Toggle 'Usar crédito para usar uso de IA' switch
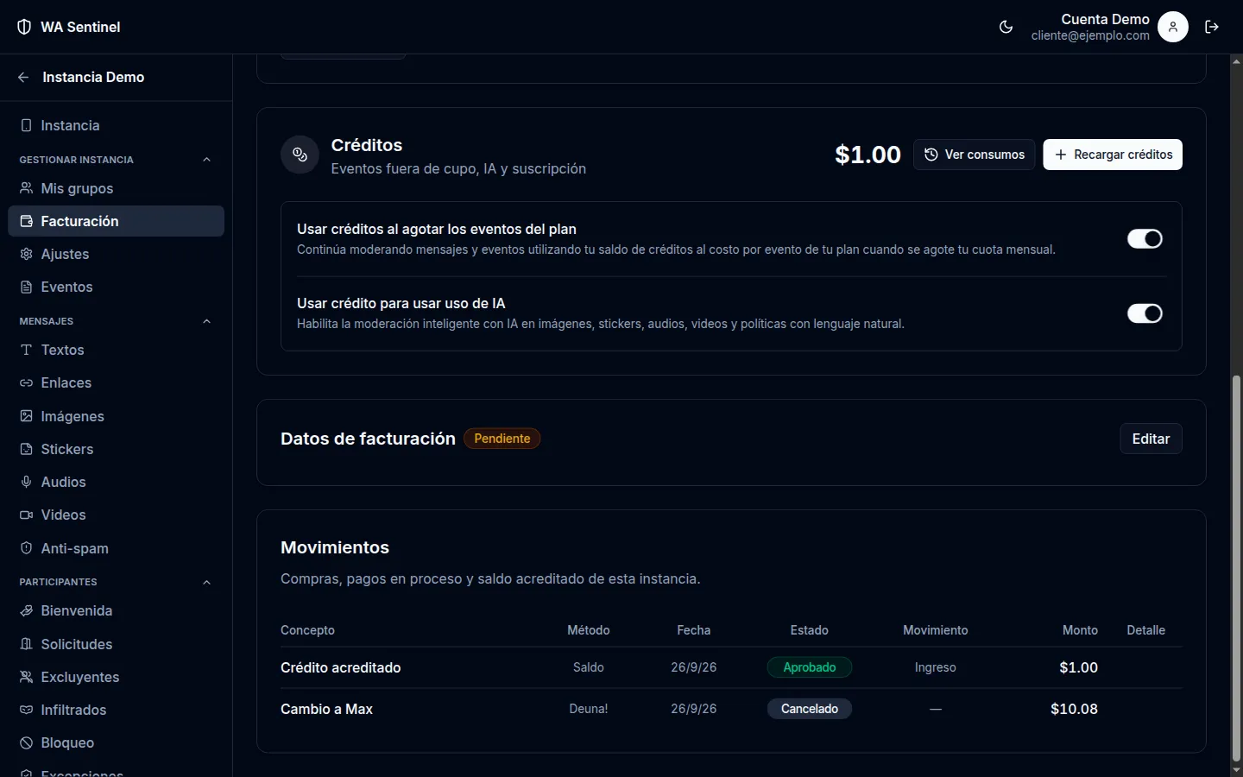This screenshot has width=1243, height=777. (1145, 313)
